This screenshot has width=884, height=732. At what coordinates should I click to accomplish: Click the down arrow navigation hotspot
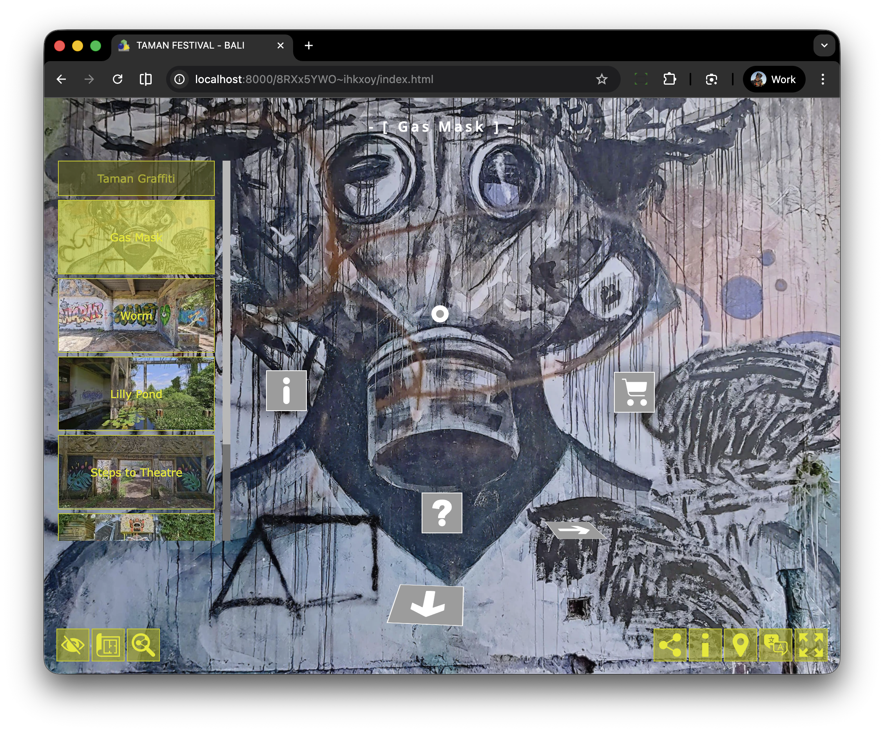(x=426, y=605)
